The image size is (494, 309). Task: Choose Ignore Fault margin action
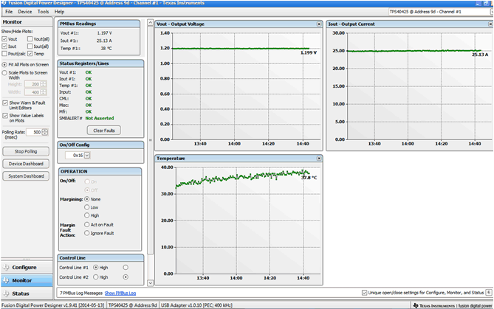[x=87, y=233]
